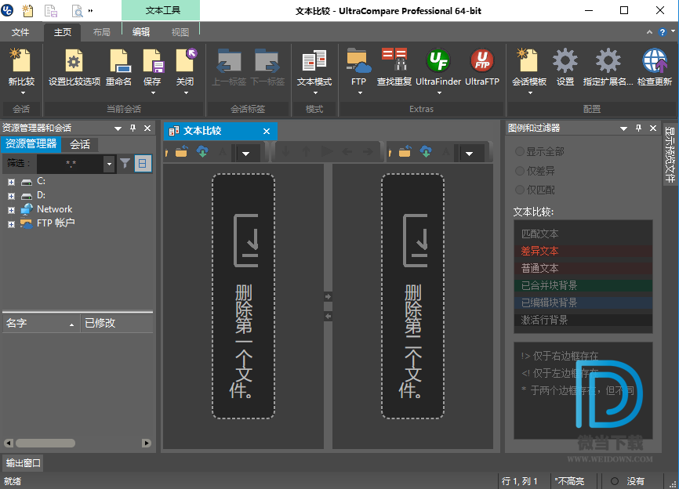The width and height of the screenshot is (679, 489).
Task: Click print preview icon in quick access bar
Action: [77, 10]
